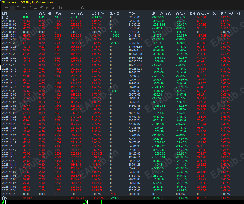Select the 持仓 open positions row label
Viewport: 244px width, 204px height.
5,17
